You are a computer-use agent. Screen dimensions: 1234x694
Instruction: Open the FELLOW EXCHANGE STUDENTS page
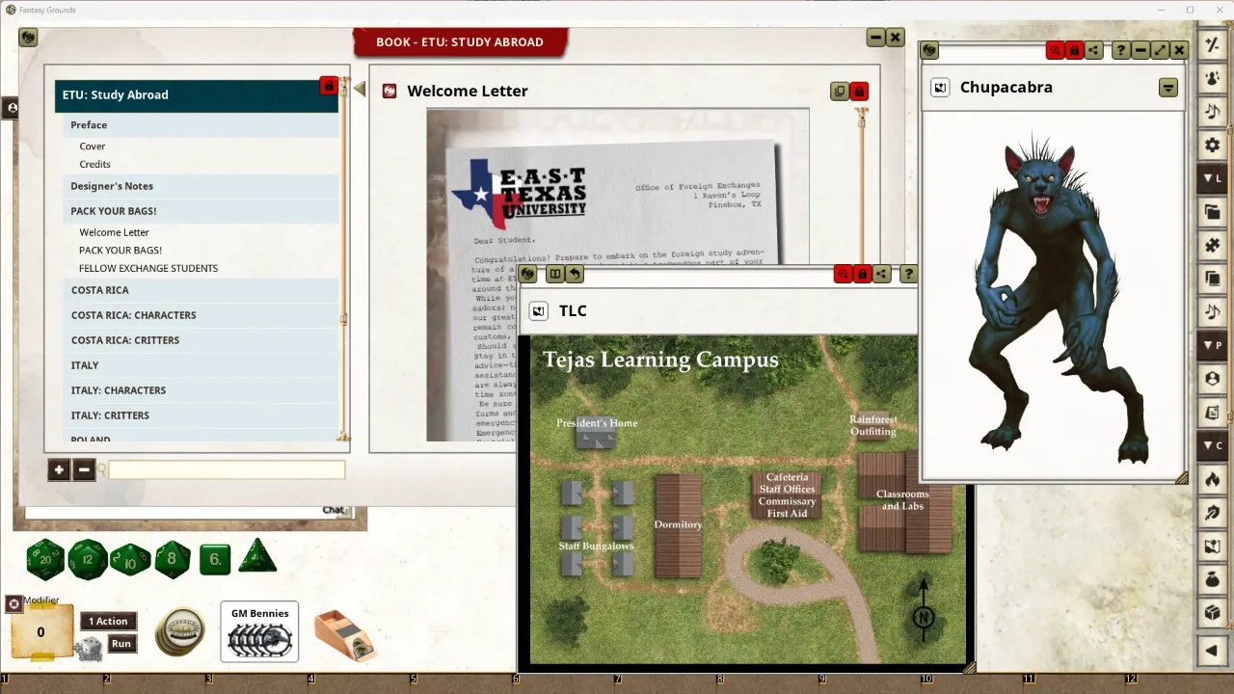coord(148,269)
